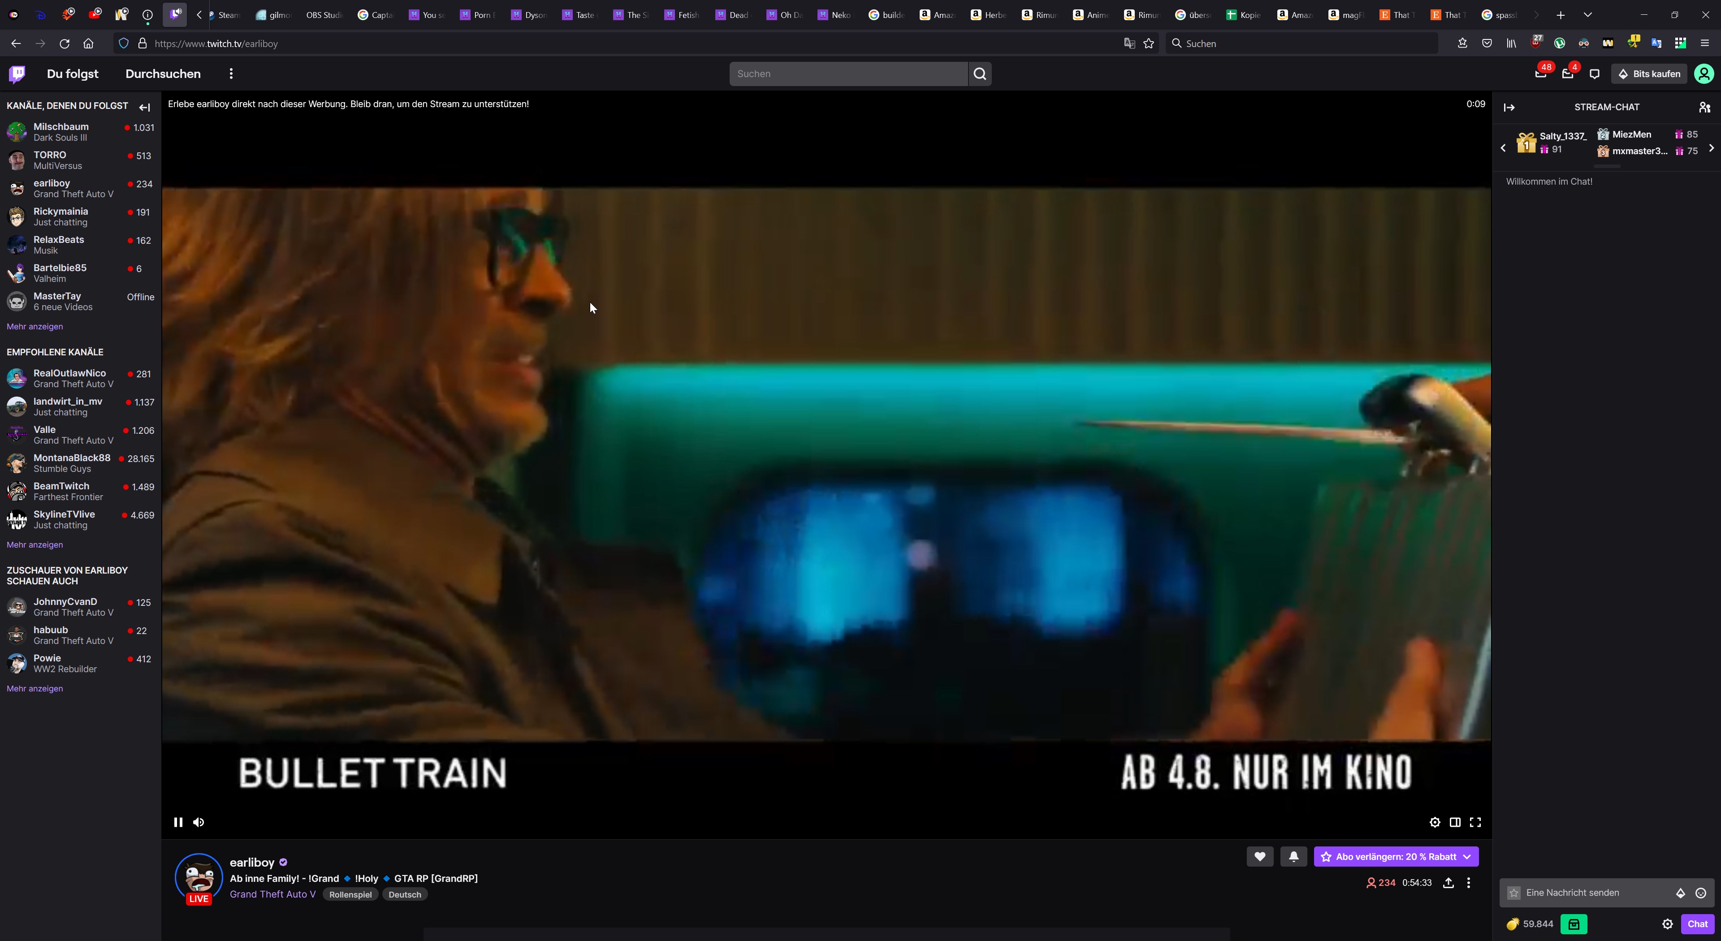Collapse the followed channels sidebar
Viewport: 1721px width, 941px height.
144,107
